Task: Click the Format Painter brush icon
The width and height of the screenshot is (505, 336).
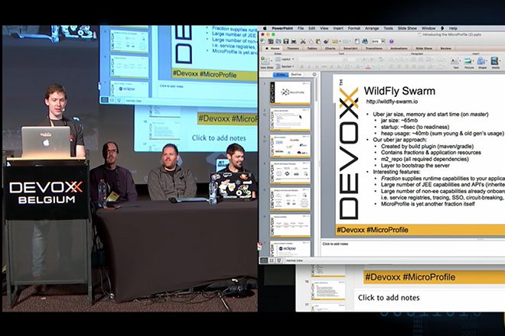Action: coord(326,41)
